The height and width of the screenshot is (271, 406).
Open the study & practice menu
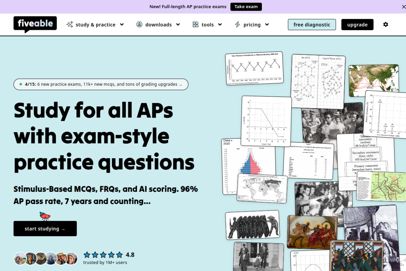pos(95,24)
